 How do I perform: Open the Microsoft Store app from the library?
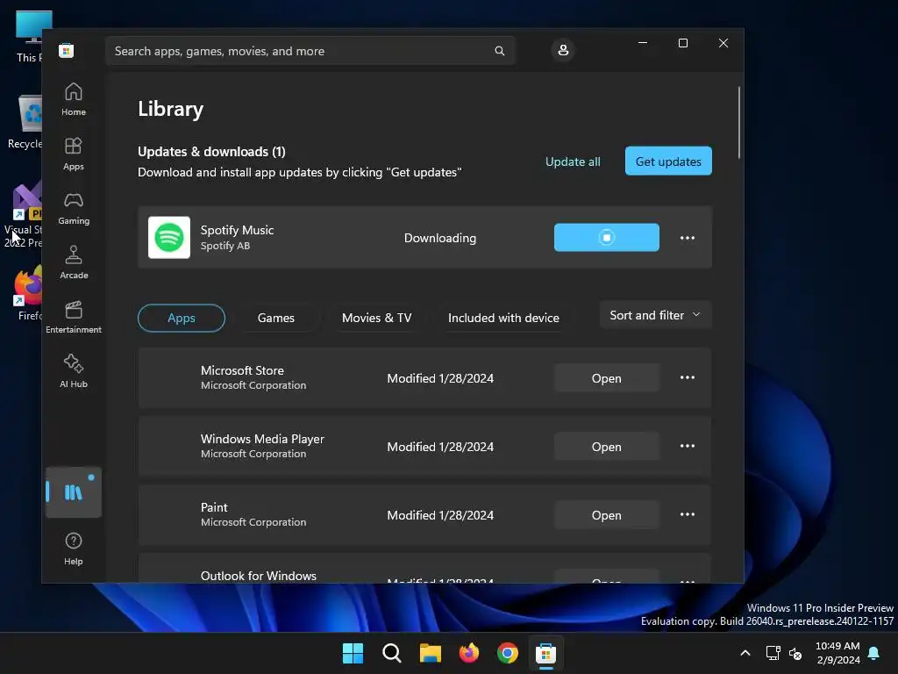coord(607,378)
